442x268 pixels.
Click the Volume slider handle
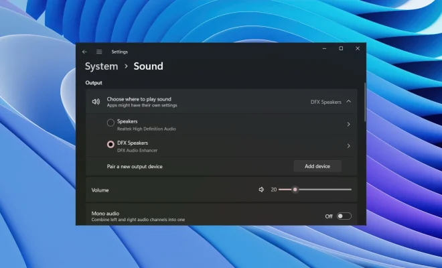[x=295, y=190]
